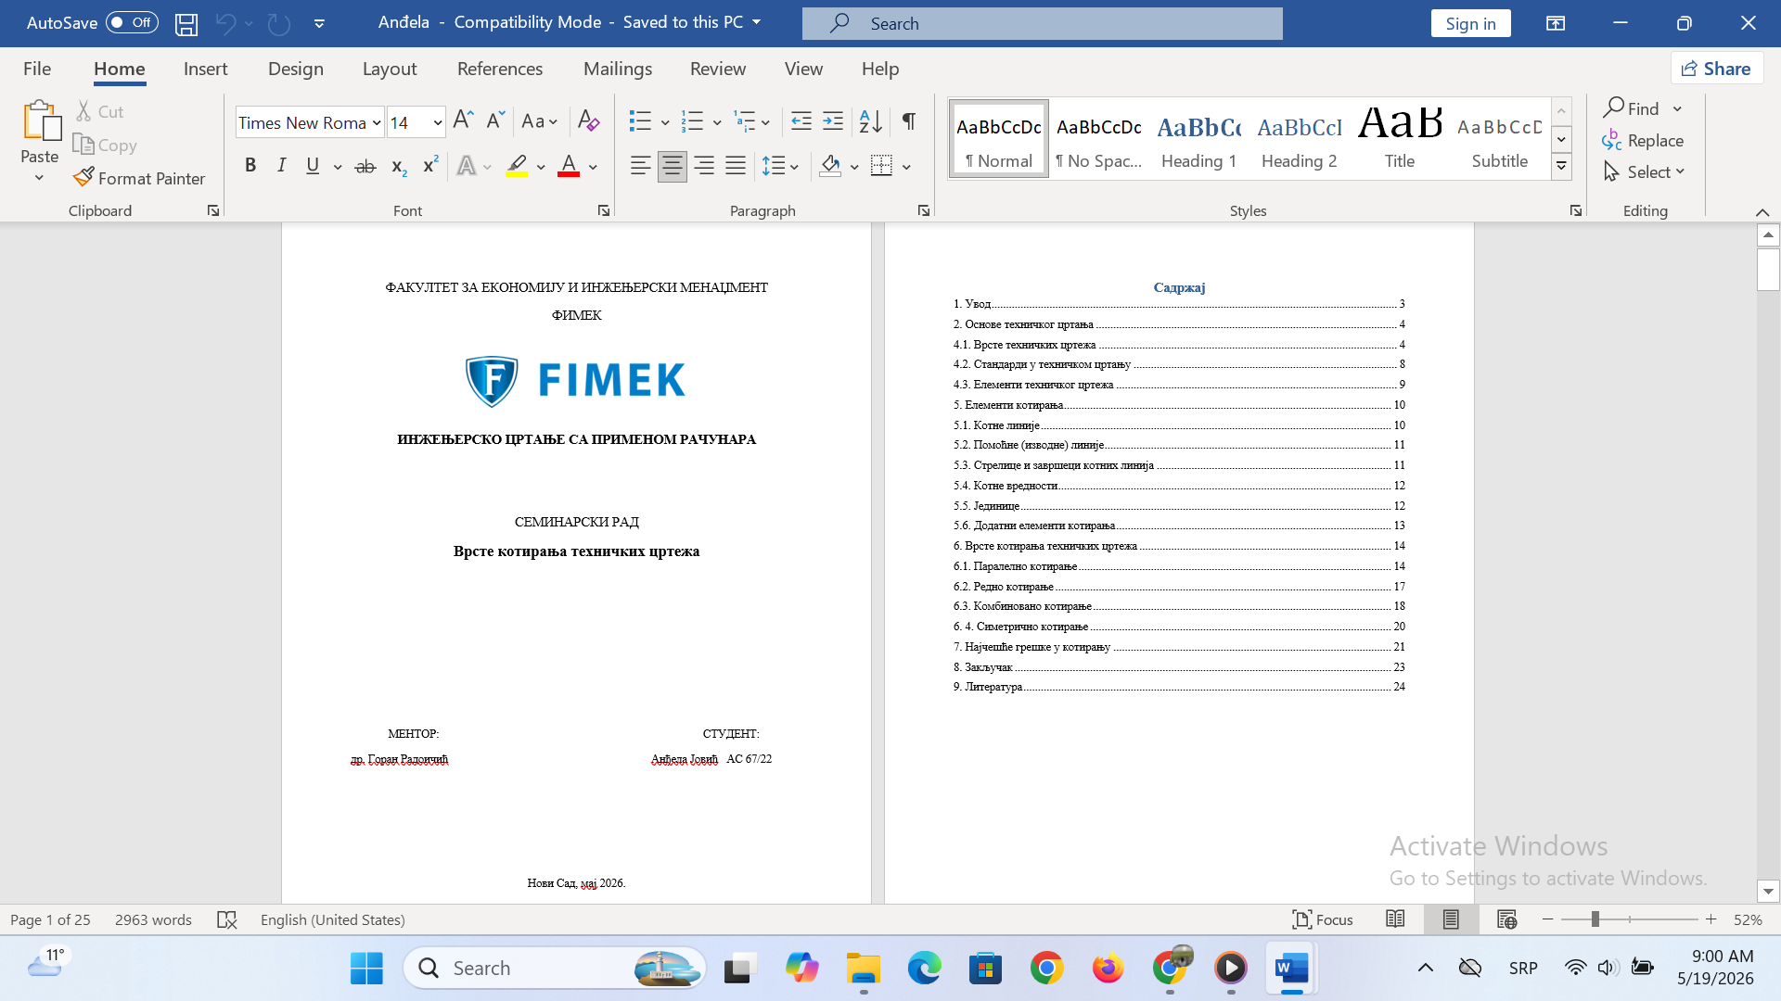
Task: Open Paste from clipboard icon
Action: coord(40,121)
